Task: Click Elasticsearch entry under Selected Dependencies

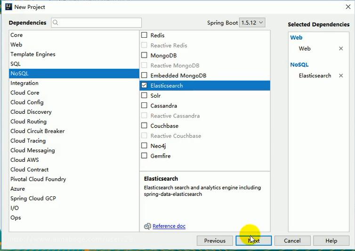Action: [315, 75]
